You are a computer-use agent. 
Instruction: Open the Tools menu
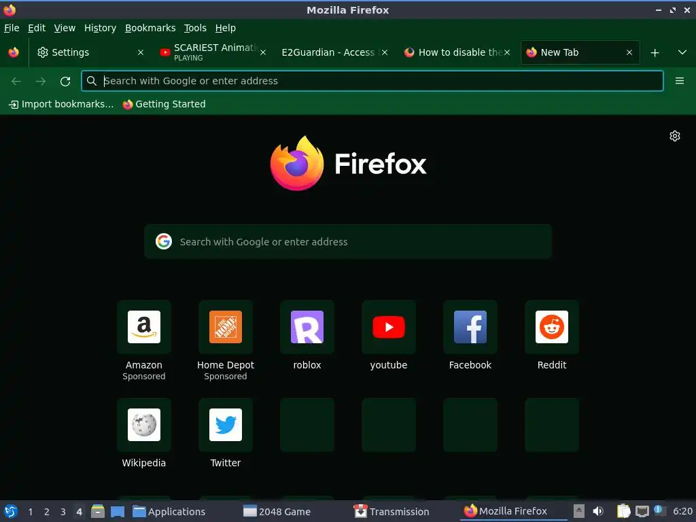click(x=195, y=28)
